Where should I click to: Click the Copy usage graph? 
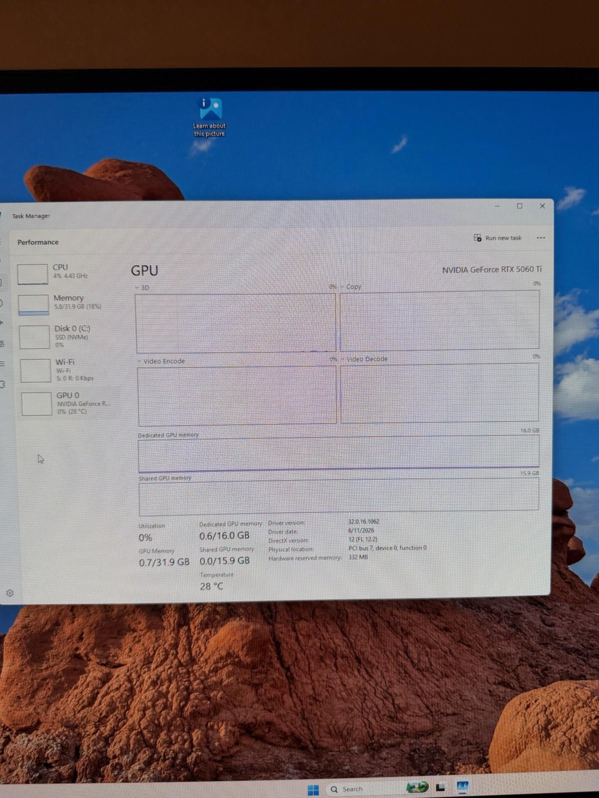440,320
